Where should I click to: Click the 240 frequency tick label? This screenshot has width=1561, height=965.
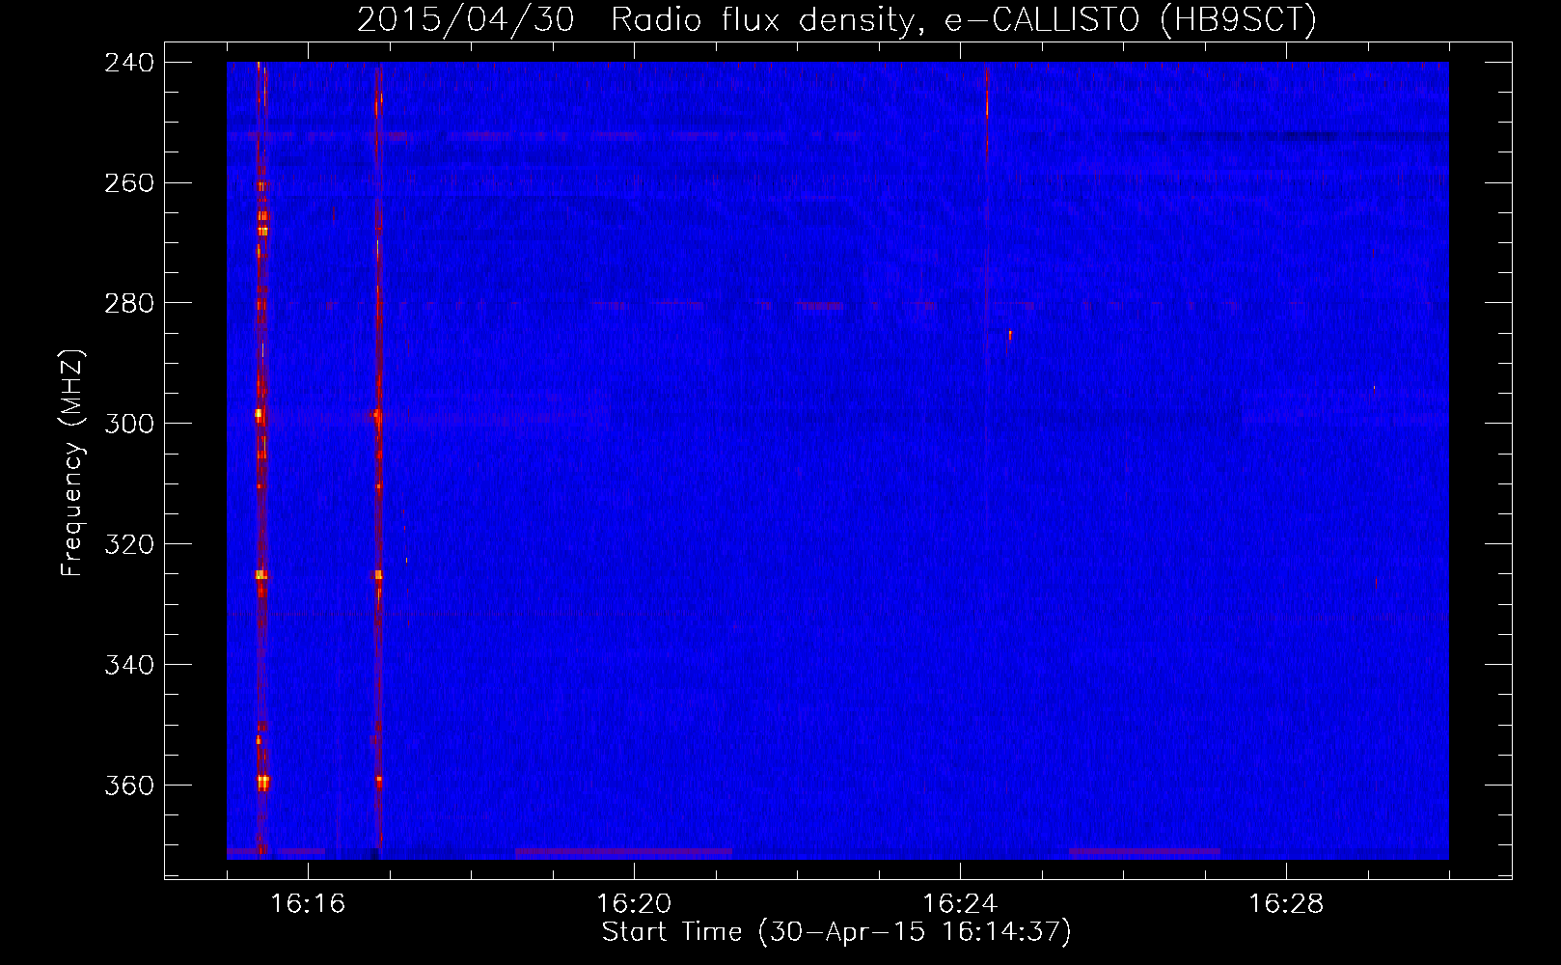point(128,62)
